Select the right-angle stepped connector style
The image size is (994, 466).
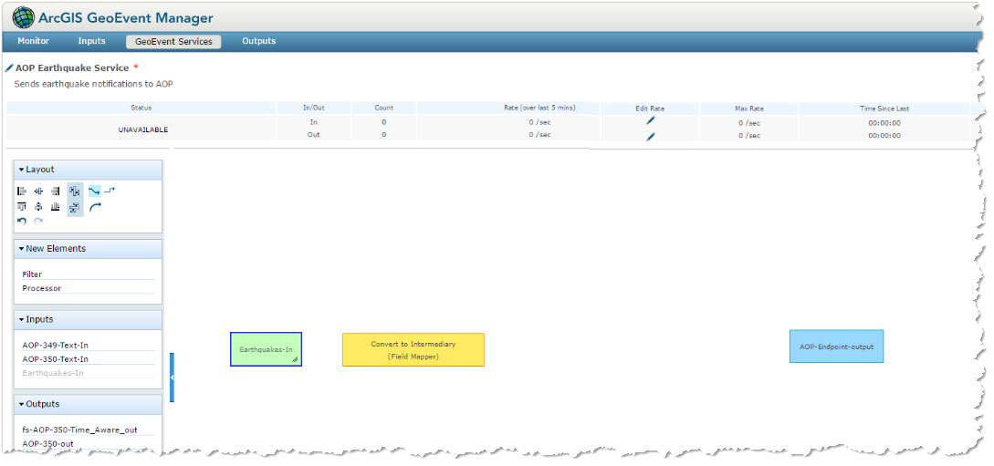[x=110, y=190]
